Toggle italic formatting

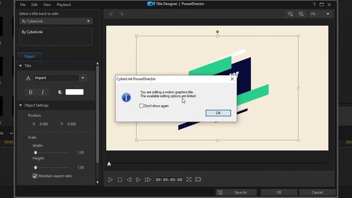point(42,92)
